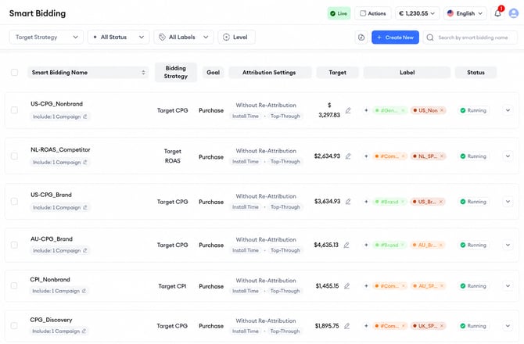Click the Create New button

coord(395,38)
